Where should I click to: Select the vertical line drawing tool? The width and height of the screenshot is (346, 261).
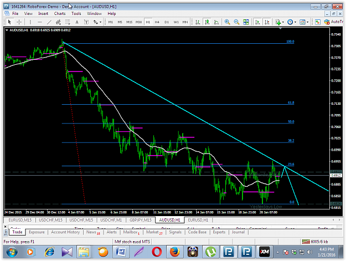click(x=30, y=22)
